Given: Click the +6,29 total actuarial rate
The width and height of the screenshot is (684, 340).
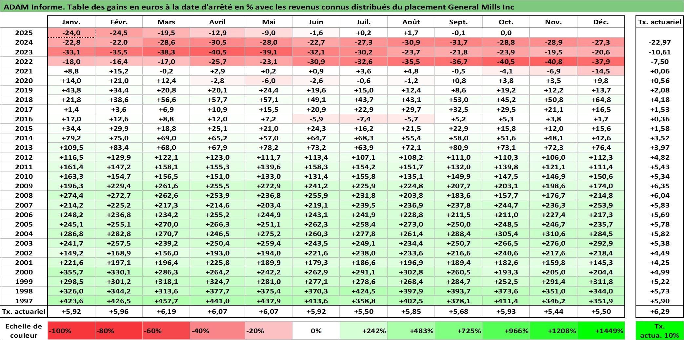Looking at the screenshot, I should point(659,311).
